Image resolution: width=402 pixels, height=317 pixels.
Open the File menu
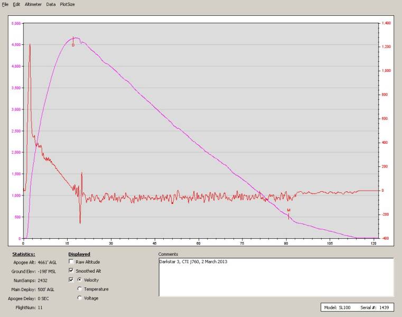pos(5,4)
